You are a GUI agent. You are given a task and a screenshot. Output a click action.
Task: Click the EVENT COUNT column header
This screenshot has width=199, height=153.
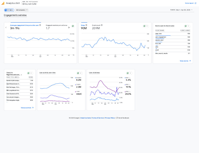pyautogui.click(x=185, y=30)
